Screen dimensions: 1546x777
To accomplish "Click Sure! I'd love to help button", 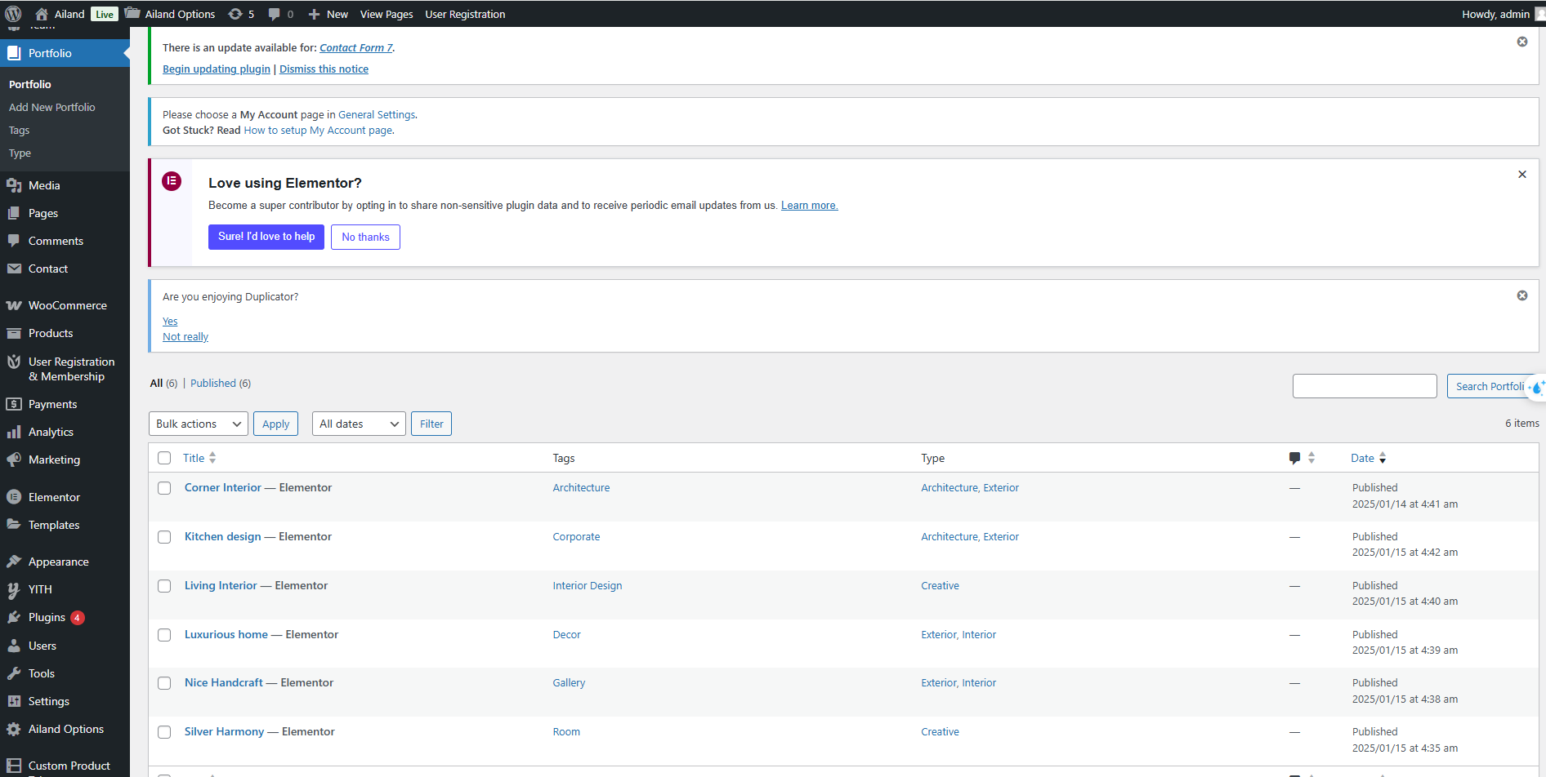I will pyautogui.click(x=266, y=237).
